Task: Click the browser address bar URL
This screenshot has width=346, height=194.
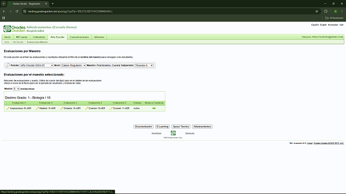Action: click(x=70, y=11)
